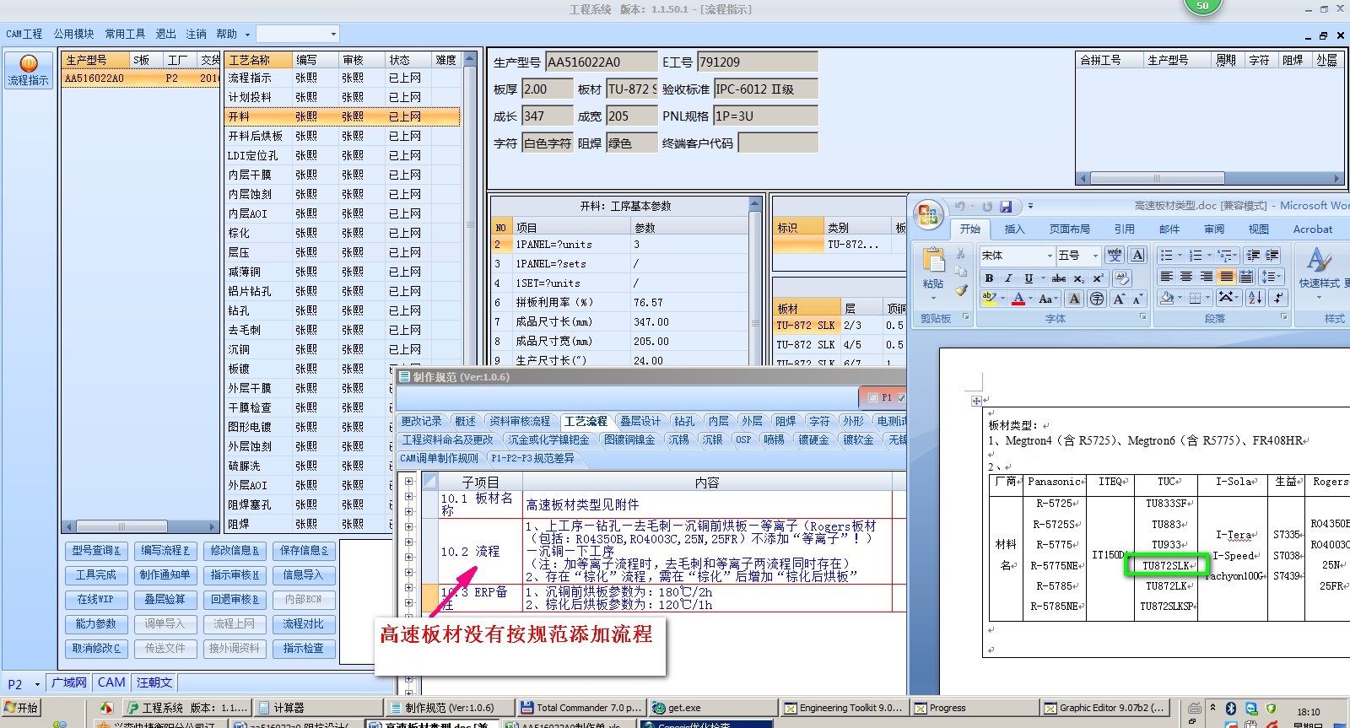This screenshot has width=1350, height=728.
Task: Click the decrease indent icon
Action: 1253,255
